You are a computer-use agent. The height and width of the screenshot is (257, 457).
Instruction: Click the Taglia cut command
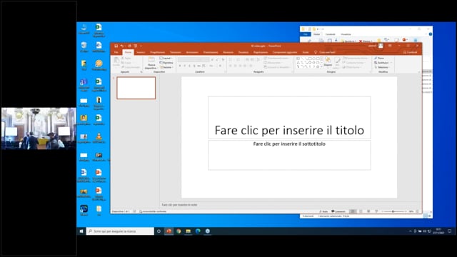[126, 59]
